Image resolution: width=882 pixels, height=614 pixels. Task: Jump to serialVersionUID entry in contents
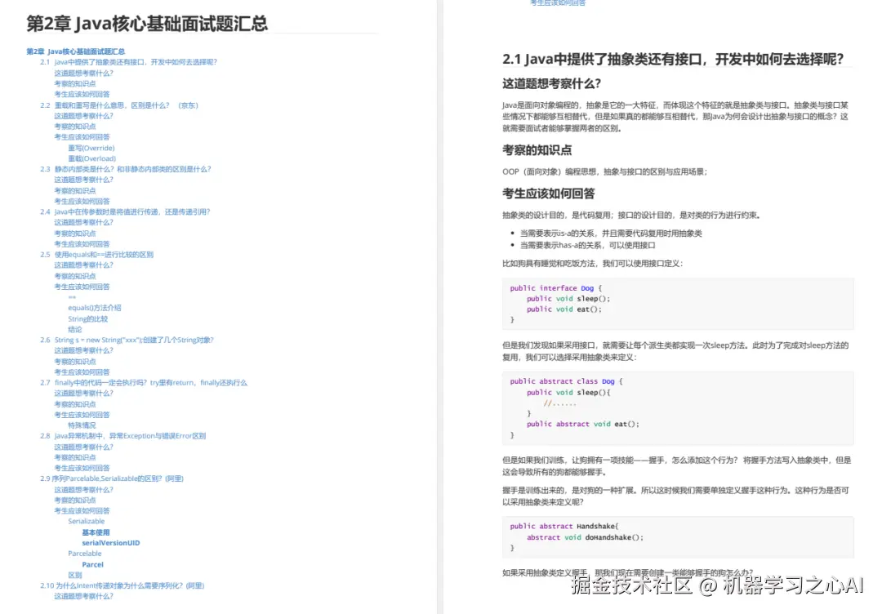click(x=111, y=543)
